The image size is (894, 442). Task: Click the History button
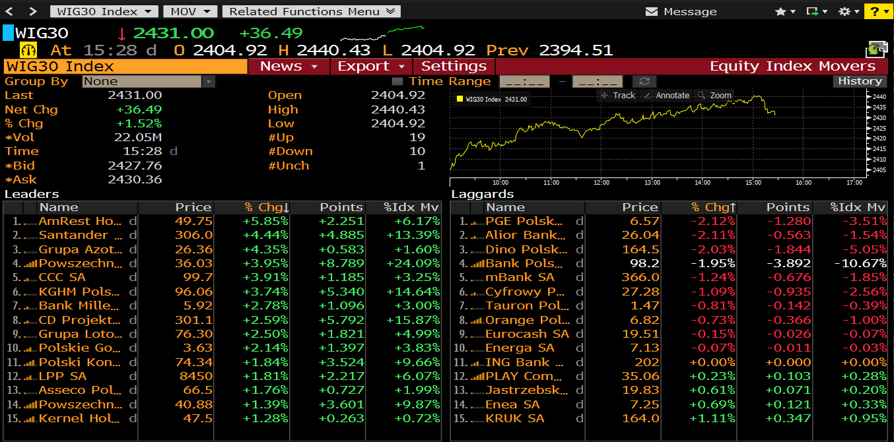click(860, 80)
